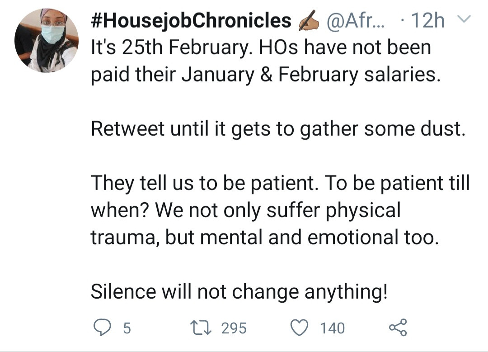Click the writing hand emoji beside the name
Image resolution: width=488 pixels, height=352 pixels.
click(309, 21)
